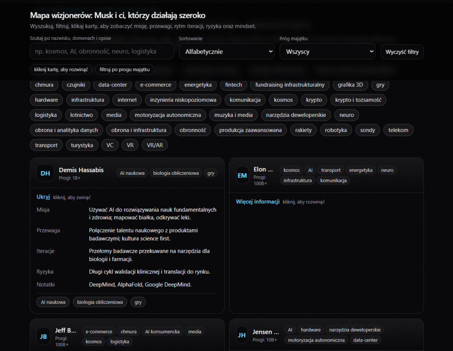This screenshot has height=351, width=453.
Task: Select the logistyka filter tag in filter list
Action: (46, 115)
